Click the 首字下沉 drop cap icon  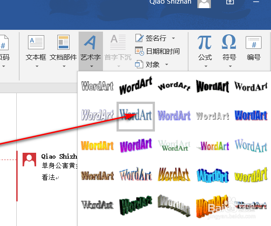(x=118, y=42)
